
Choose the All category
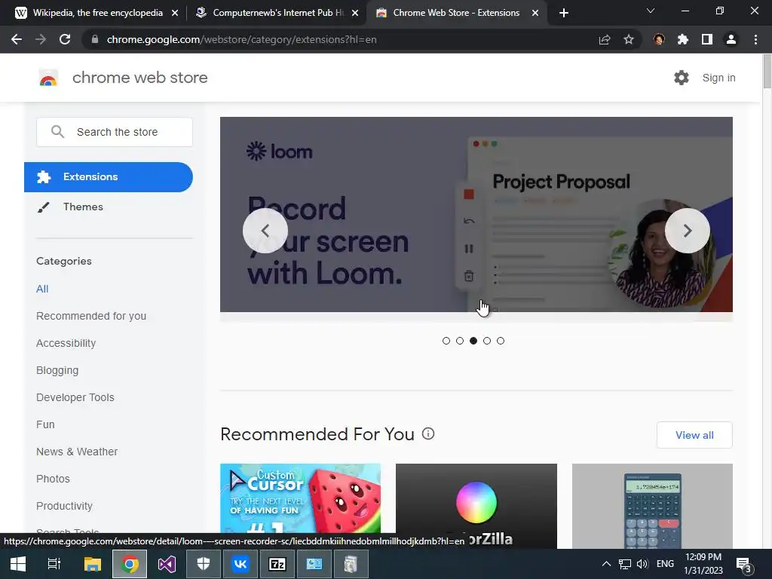[42, 289]
